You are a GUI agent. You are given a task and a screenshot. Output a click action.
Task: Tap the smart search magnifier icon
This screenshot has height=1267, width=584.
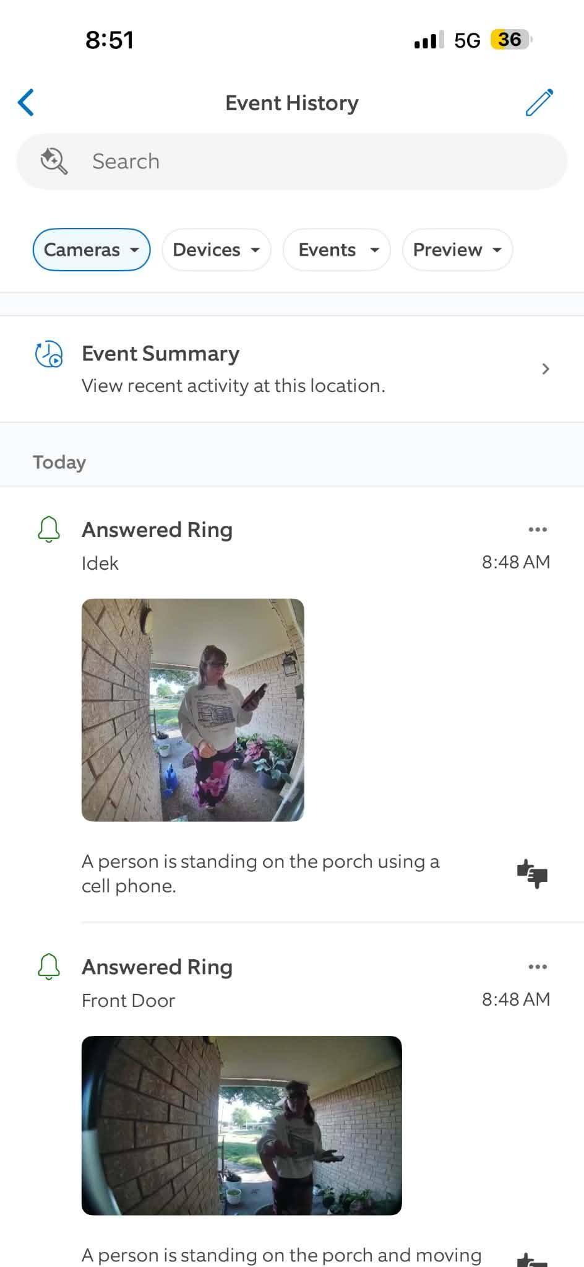[54, 161]
